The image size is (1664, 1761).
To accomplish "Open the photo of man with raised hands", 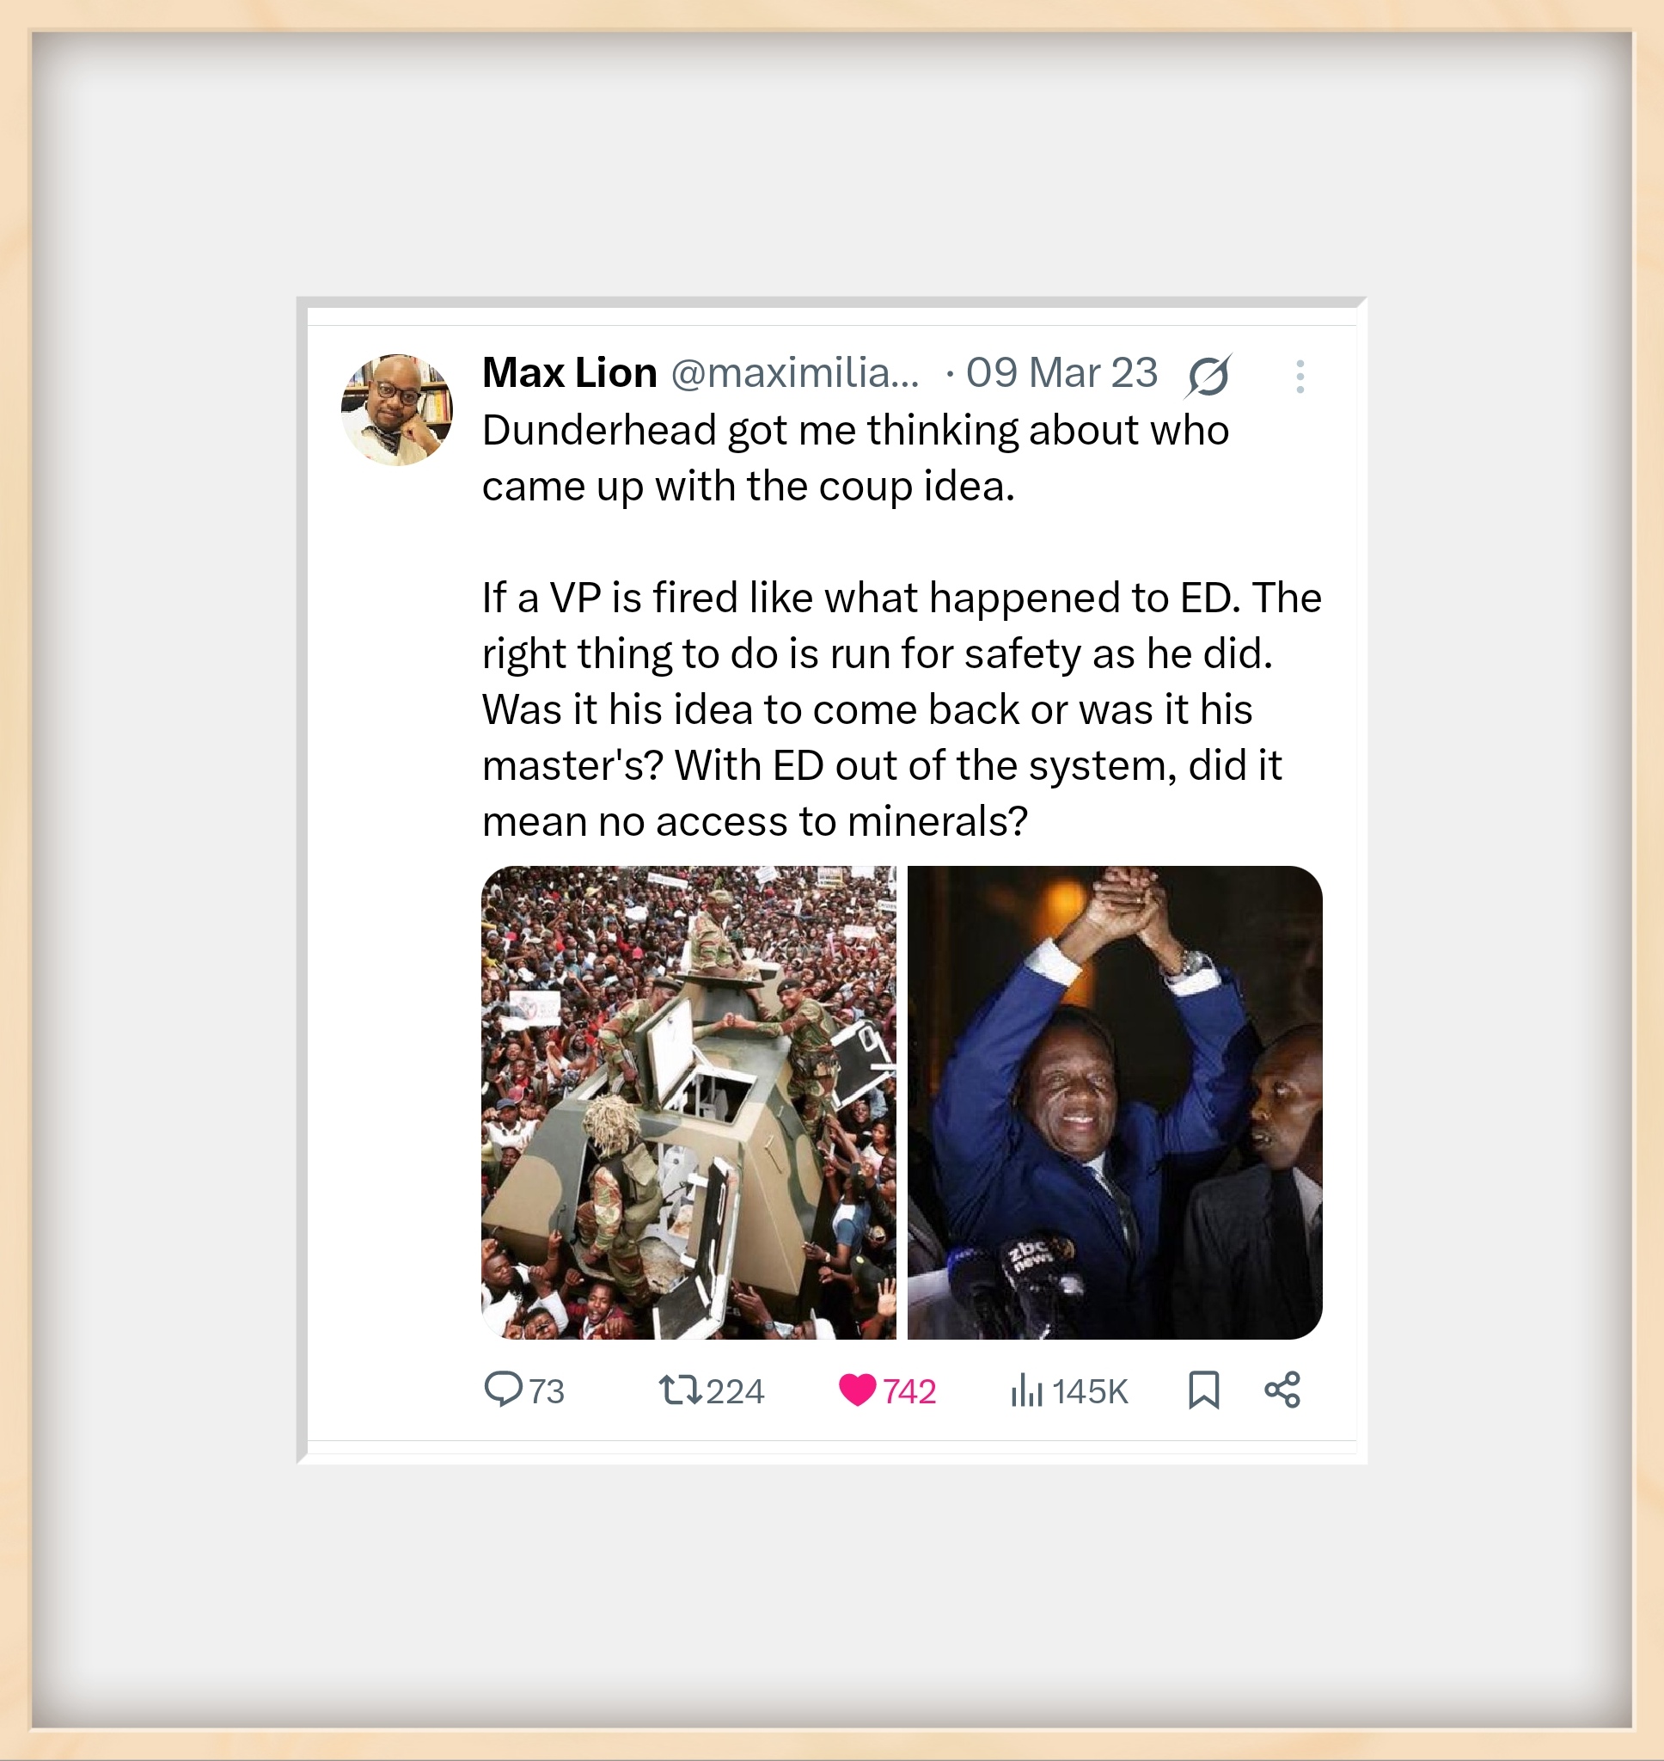I will pyautogui.click(x=1114, y=1101).
